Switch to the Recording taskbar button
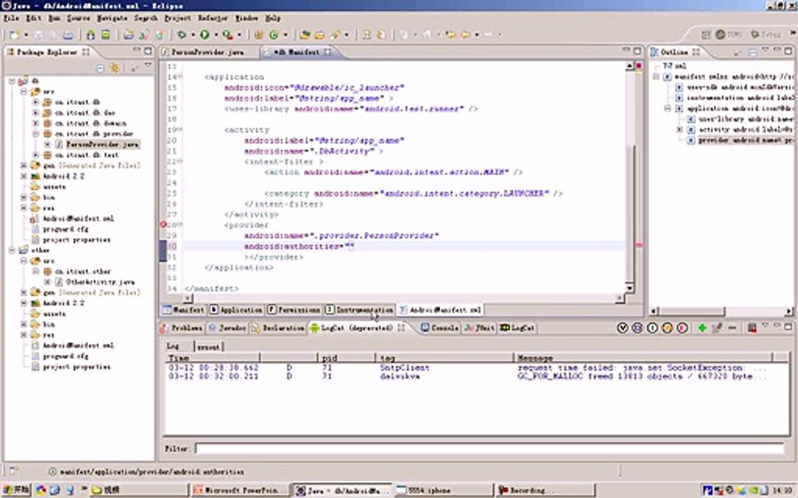The width and height of the screenshot is (798, 498). (545, 490)
